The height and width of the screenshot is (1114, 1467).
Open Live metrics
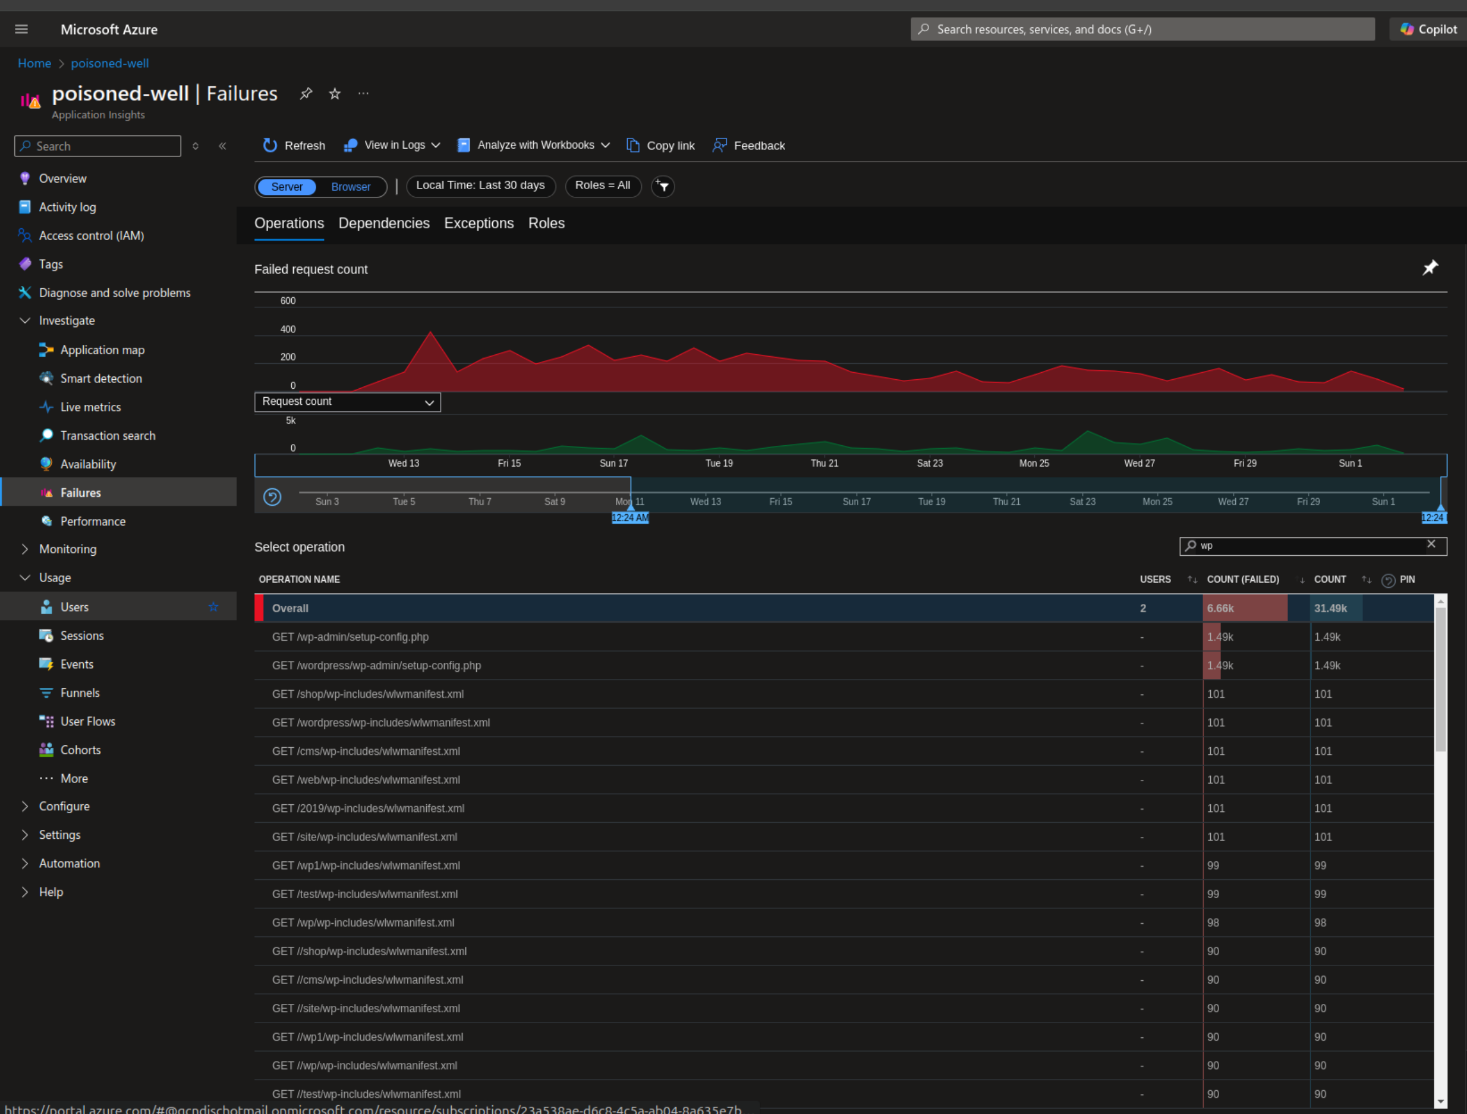[x=90, y=407]
